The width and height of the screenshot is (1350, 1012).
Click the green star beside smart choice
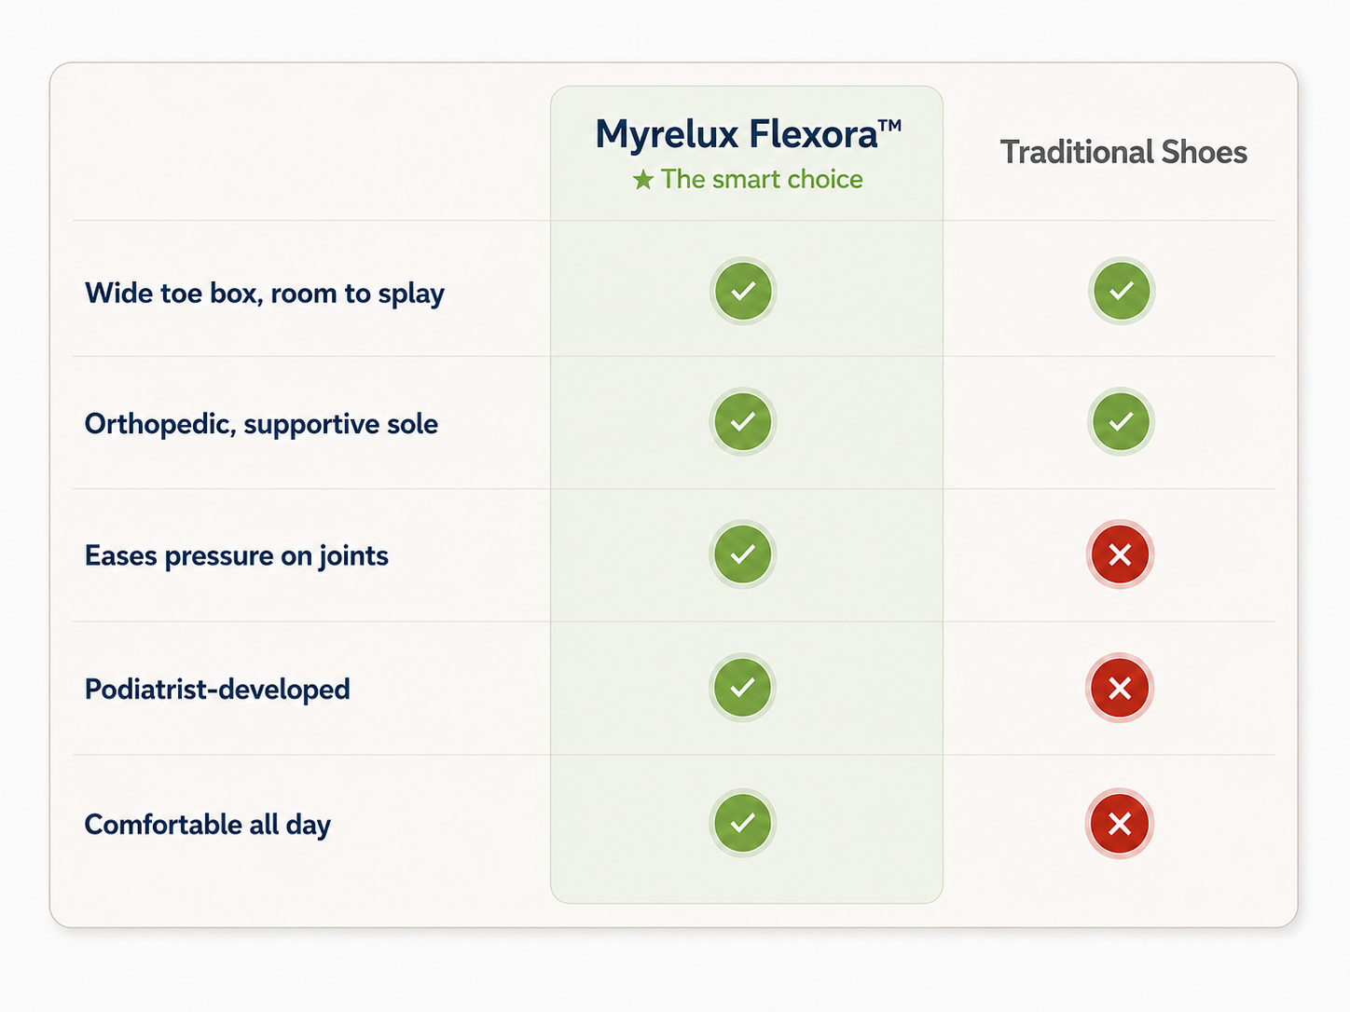click(643, 180)
